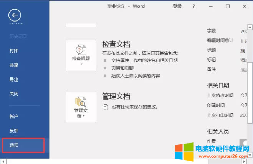The image size is (253, 164).
Task: Click the 添加 field next to 标记
Action: [x=243, y=60]
